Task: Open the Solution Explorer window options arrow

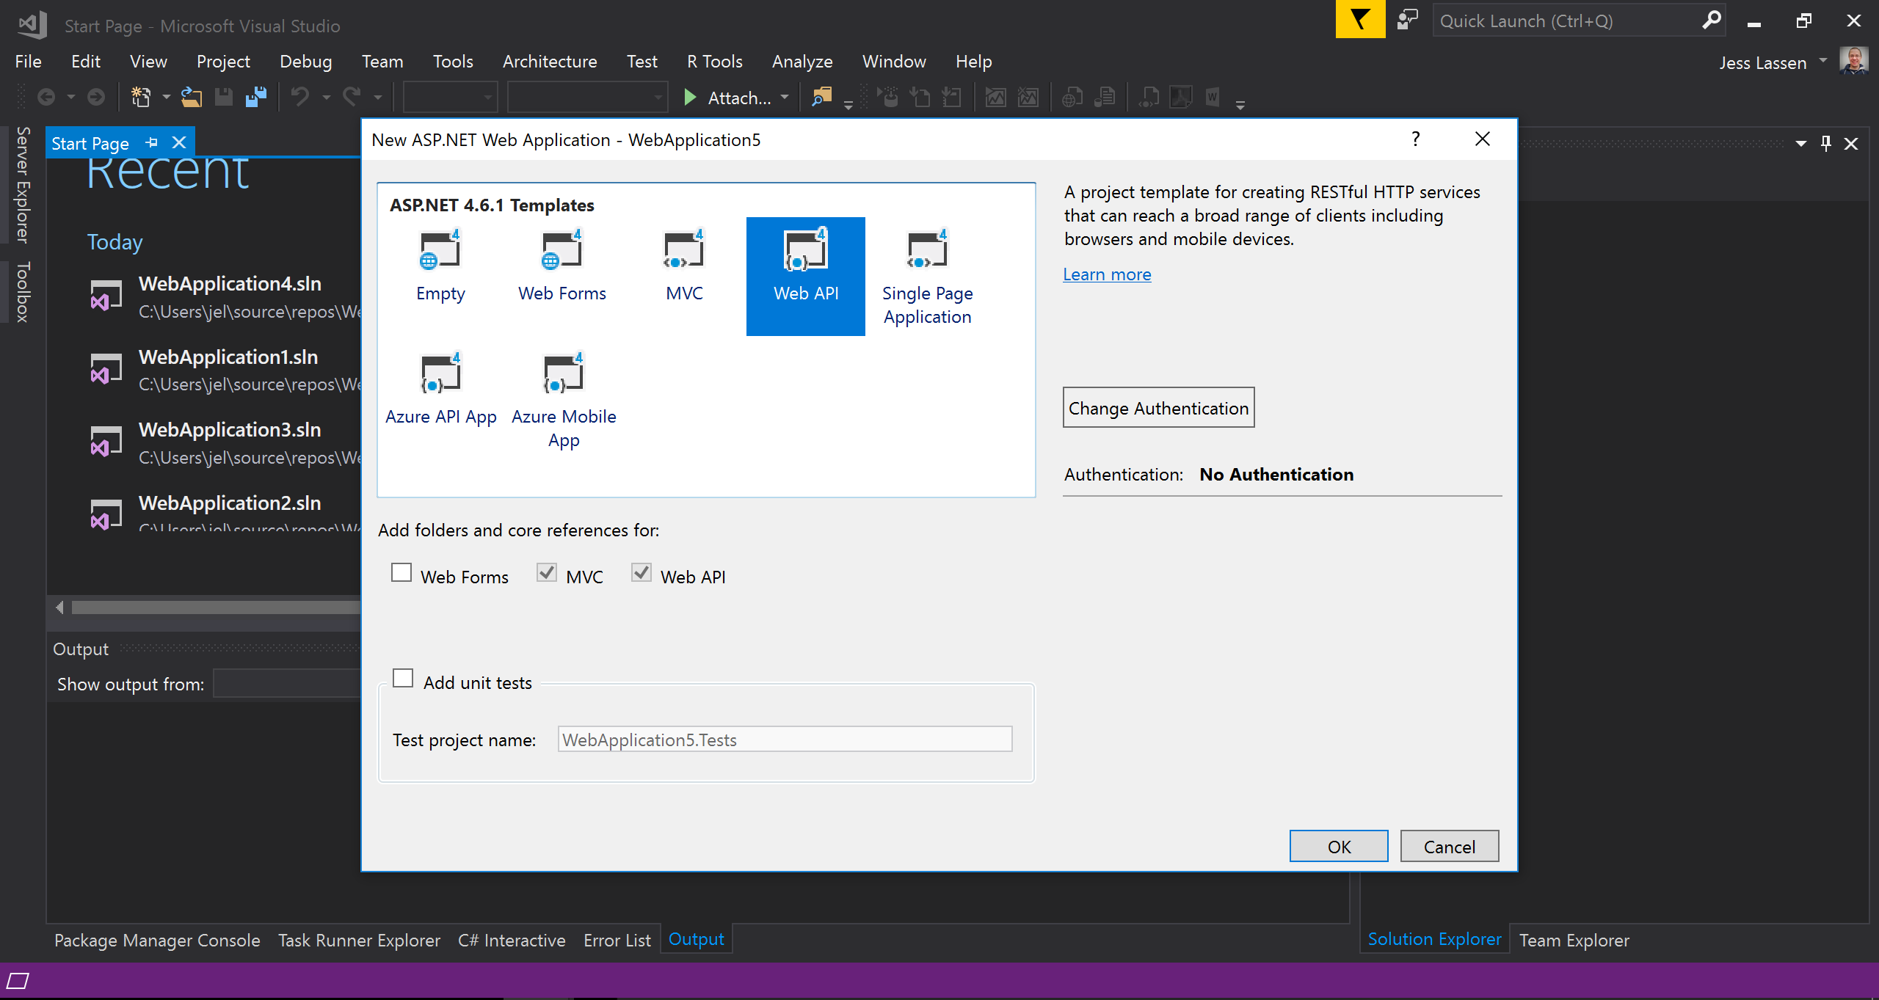Action: point(1800,144)
